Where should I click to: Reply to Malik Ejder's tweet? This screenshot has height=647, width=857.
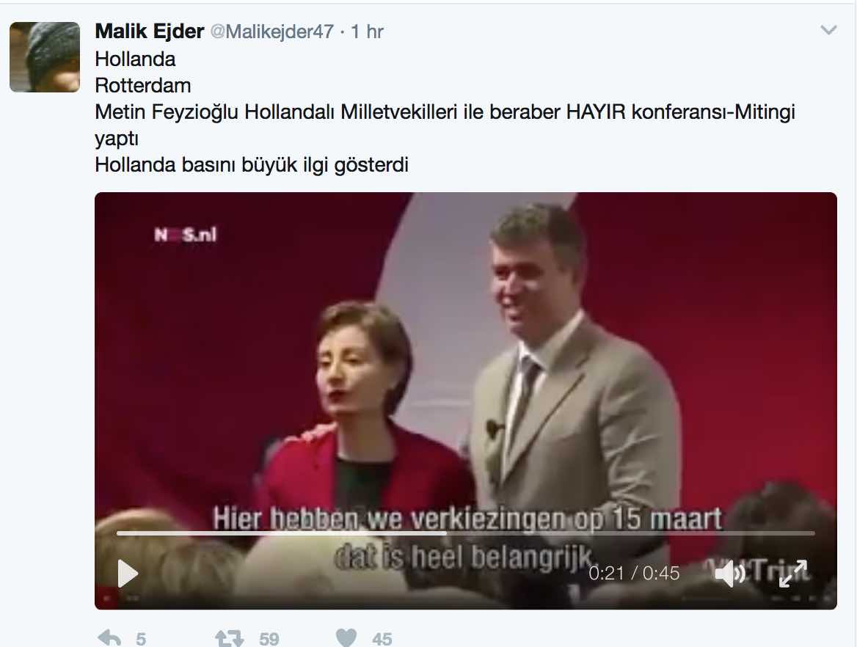pos(109,638)
